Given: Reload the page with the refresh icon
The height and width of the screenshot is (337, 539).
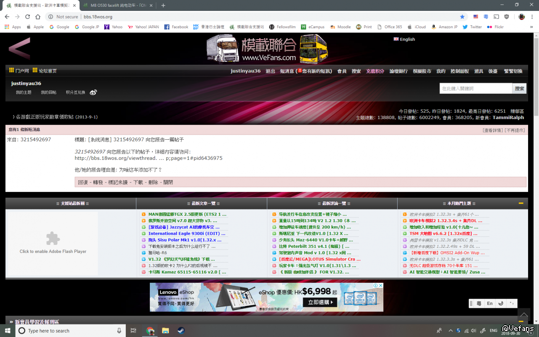Looking at the screenshot, I should tap(27, 17).
